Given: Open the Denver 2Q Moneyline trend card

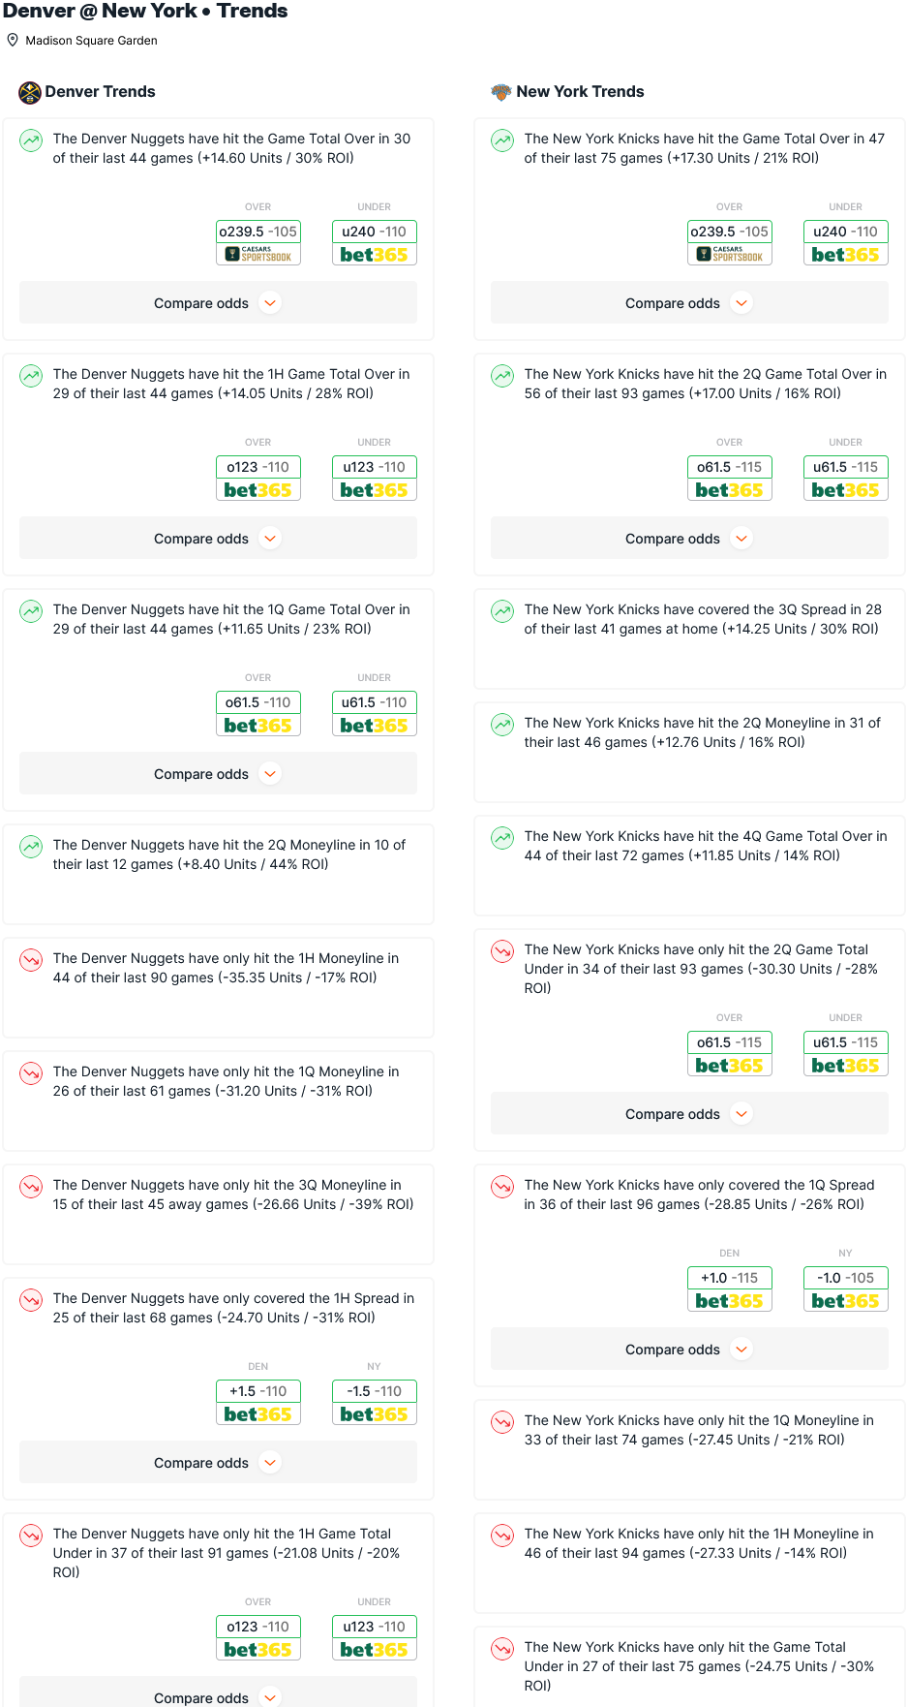Looking at the screenshot, I should pos(219,874).
